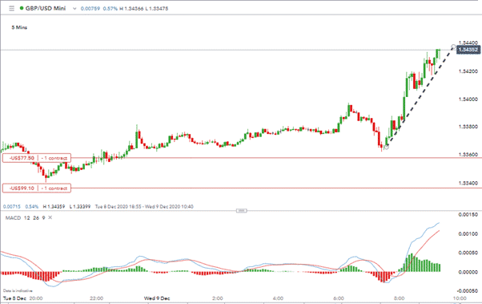Click the date range text Tue 8 Dec 2020 18:55
The height and width of the screenshot is (304, 482).
pyautogui.click(x=118, y=206)
